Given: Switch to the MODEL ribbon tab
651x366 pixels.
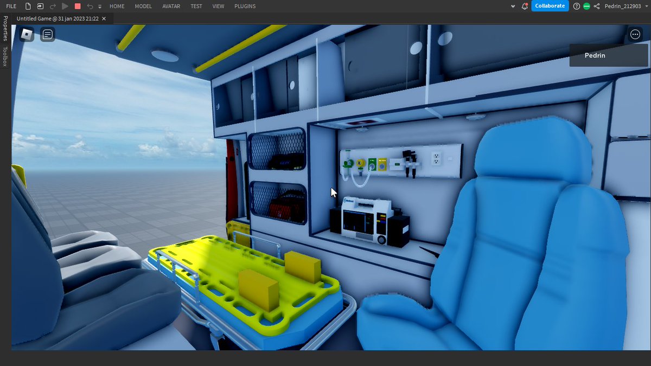Looking at the screenshot, I should click(x=143, y=6).
